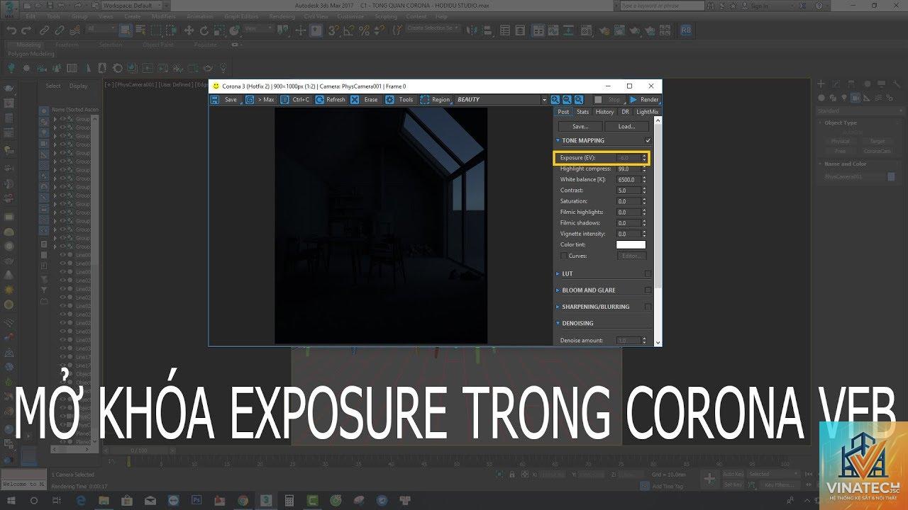908x510 pixels.
Task: Open the LightMix tab
Action: (647, 112)
